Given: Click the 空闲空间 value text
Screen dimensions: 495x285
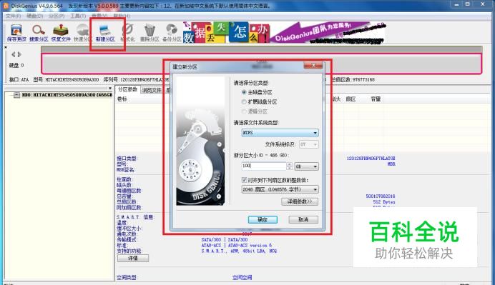Looking at the screenshot, I should 242,277.
